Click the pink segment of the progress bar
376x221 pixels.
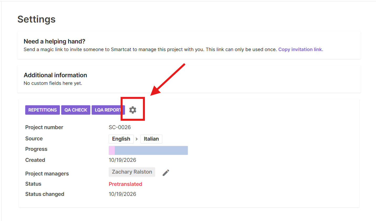(112, 150)
